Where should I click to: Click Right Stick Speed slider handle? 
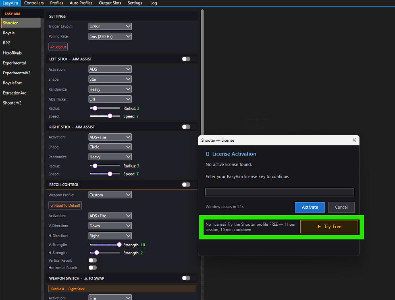click(x=110, y=174)
